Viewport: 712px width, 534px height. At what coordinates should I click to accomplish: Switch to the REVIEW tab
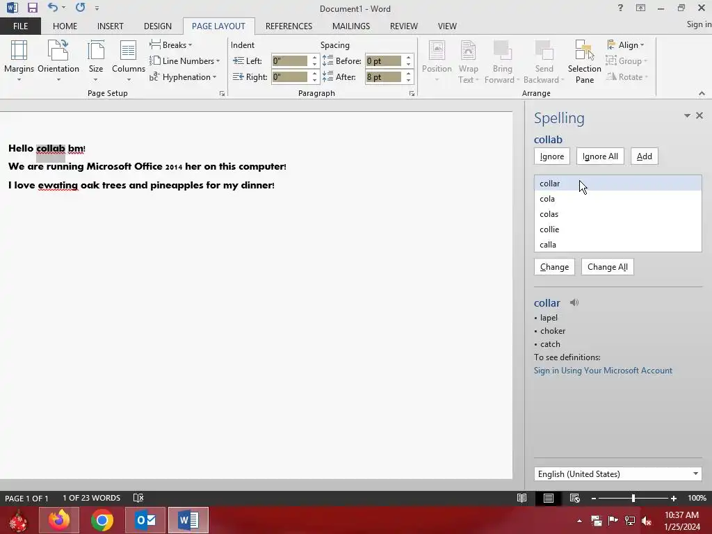(404, 26)
